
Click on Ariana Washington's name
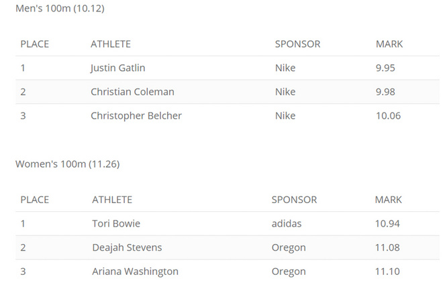point(135,271)
